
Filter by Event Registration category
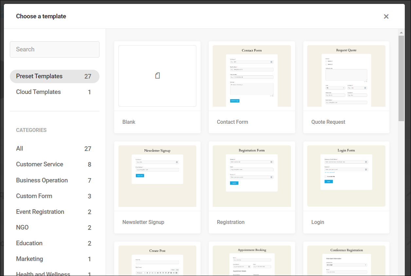[40, 212]
